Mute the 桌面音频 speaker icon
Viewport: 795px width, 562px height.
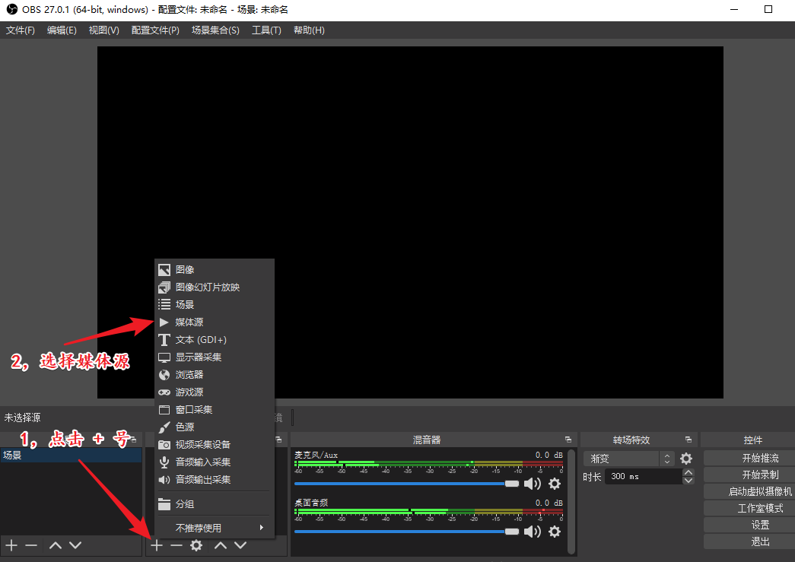[533, 532]
